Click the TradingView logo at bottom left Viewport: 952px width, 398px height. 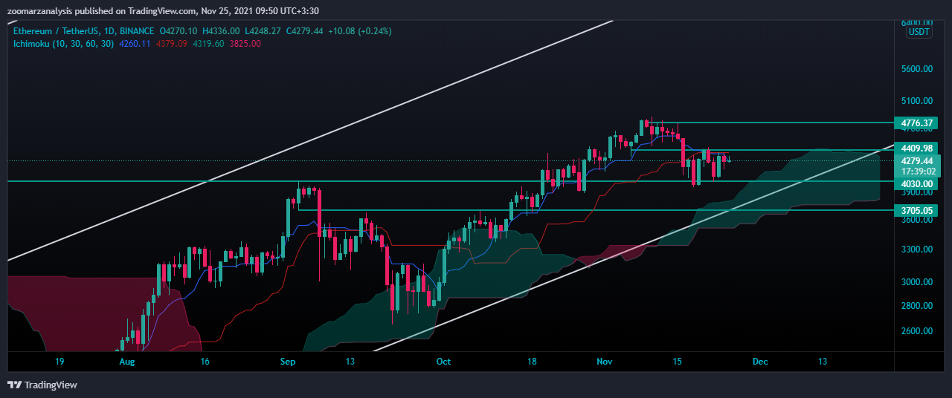pyautogui.click(x=42, y=385)
